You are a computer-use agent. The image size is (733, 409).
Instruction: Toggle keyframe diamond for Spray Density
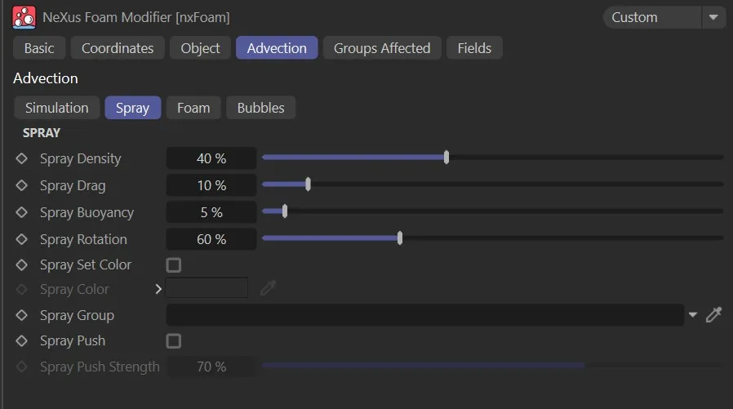pos(21,158)
